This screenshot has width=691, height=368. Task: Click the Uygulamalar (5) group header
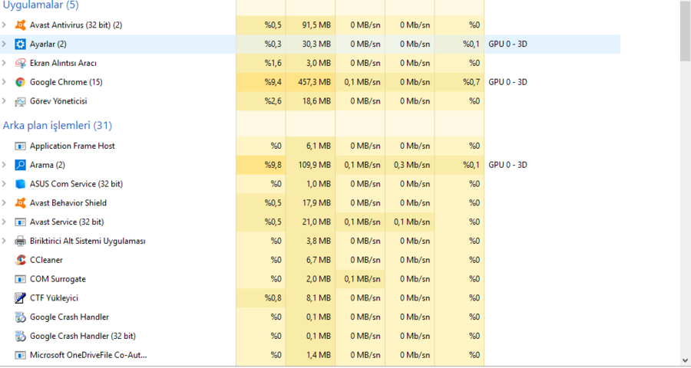(x=41, y=5)
